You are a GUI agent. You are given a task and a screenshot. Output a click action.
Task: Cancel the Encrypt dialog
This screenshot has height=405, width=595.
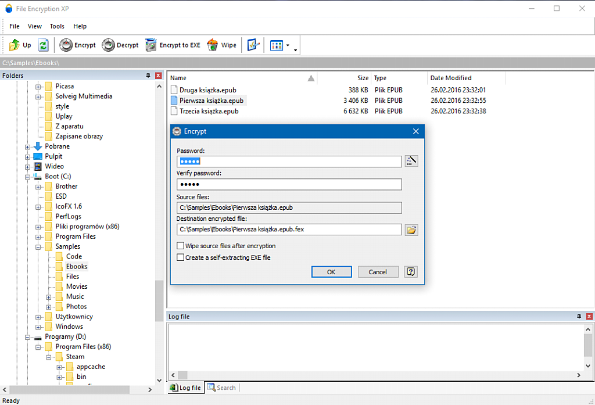(378, 272)
